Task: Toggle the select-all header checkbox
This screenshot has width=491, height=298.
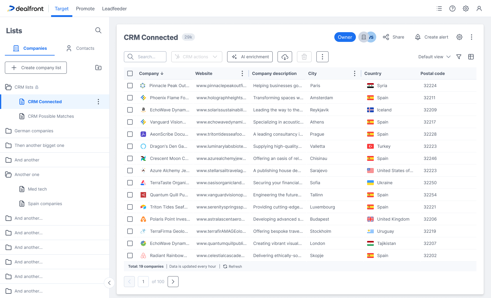Action: click(130, 73)
